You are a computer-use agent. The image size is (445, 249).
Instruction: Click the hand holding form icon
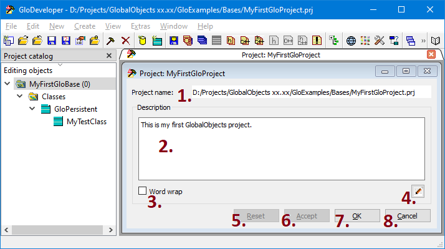[x=80, y=41]
